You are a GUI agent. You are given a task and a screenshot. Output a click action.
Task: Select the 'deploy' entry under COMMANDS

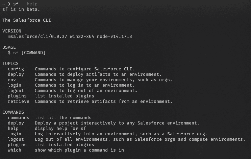tap(16, 123)
